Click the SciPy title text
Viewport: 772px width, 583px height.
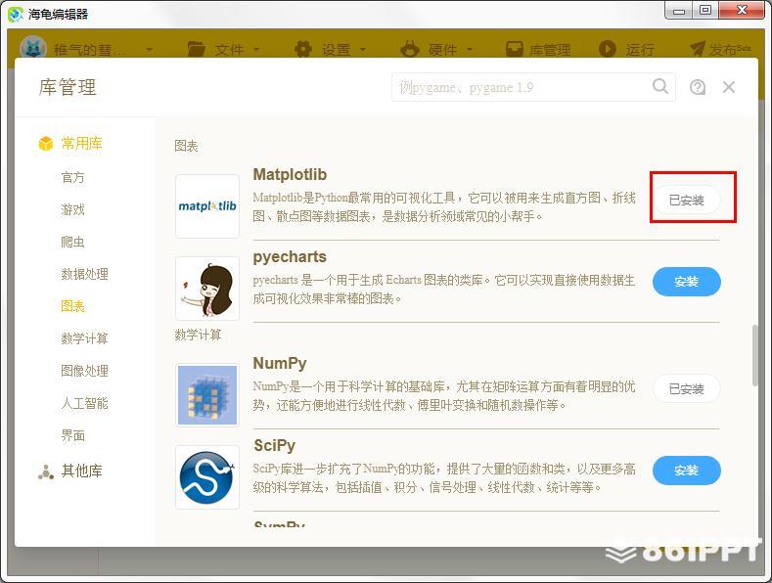[274, 446]
